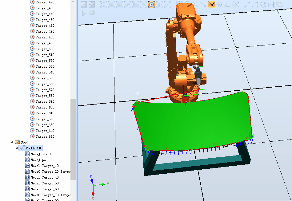Enable the Curve selection level icon
Screen dimensions: 292x201
103,5
